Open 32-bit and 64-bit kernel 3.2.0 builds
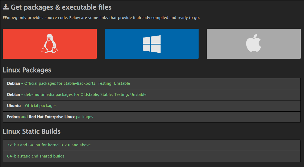304x167 pixels. 49,145
